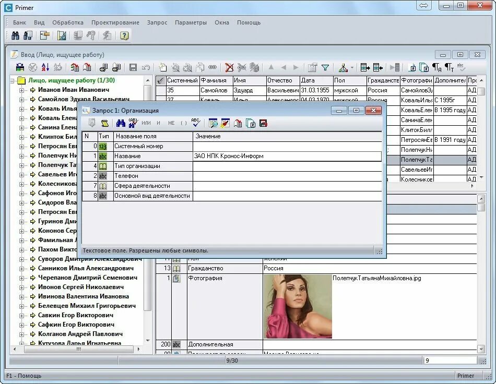This screenshot has width=496, height=384.
Task: Click the Фамилия column header
Action: (216, 80)
